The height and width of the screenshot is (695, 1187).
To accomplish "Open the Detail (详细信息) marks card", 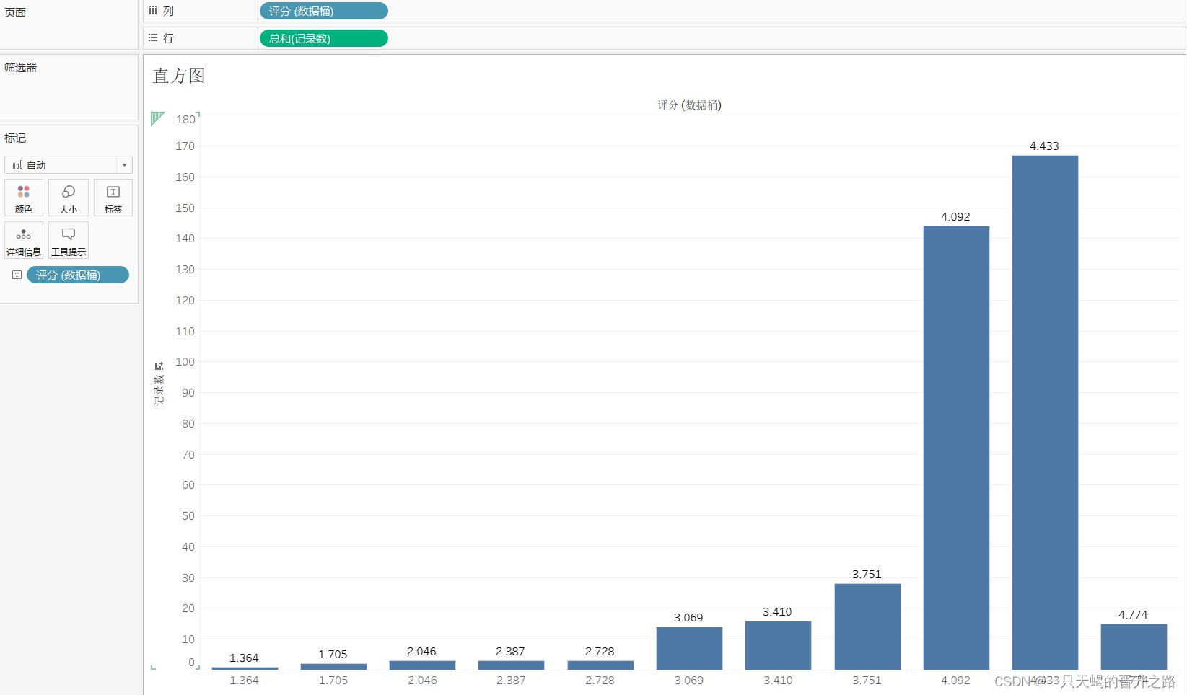I will (24, 240).
